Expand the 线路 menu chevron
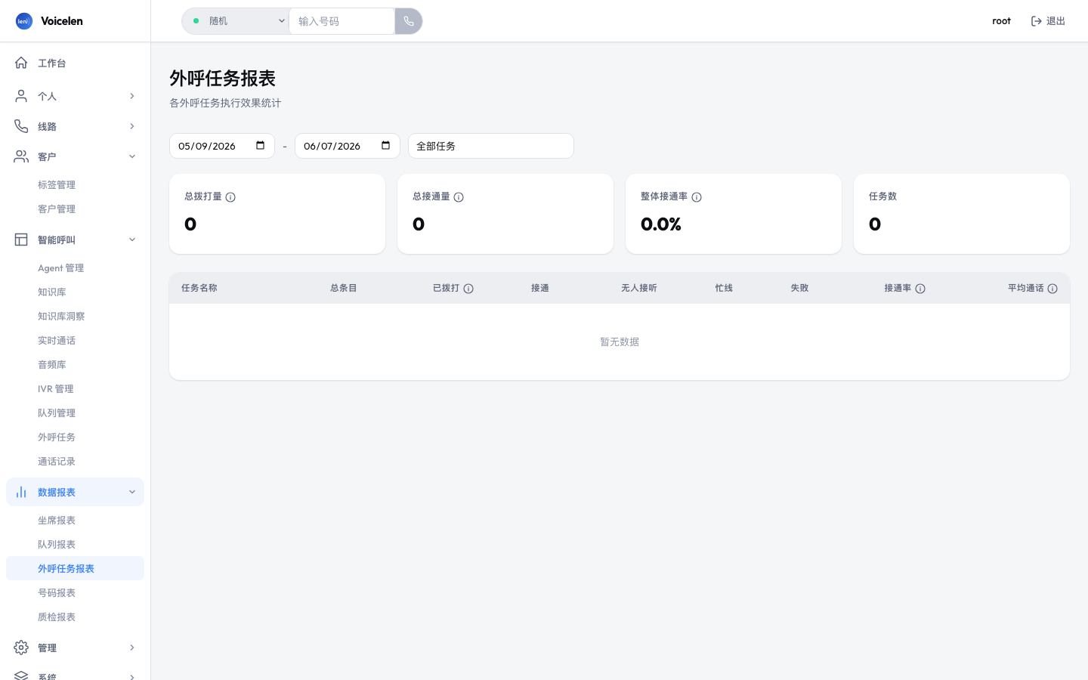Viewport: 1088px width, 680px height. [132, 126]
